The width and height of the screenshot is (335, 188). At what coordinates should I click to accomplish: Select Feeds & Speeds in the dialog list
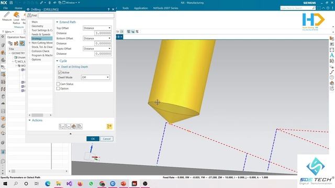(x=41, y=34)
